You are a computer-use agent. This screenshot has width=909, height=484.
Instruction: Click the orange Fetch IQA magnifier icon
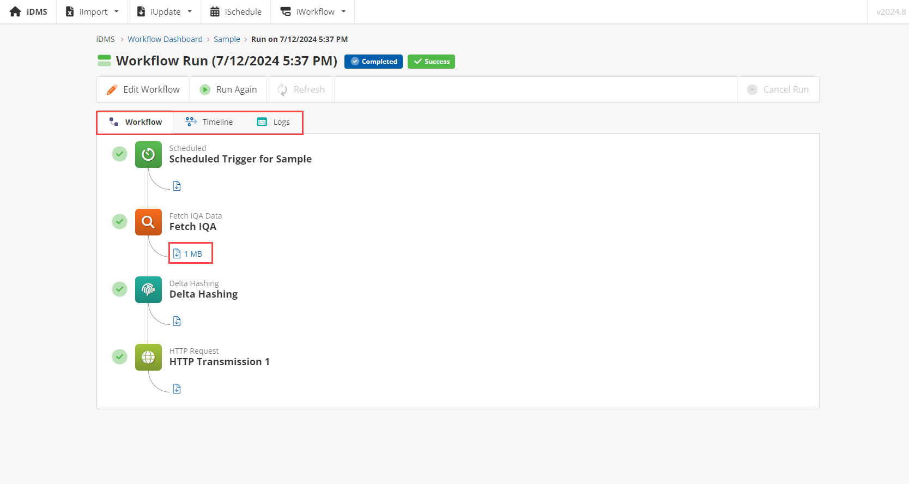point(148,222)
